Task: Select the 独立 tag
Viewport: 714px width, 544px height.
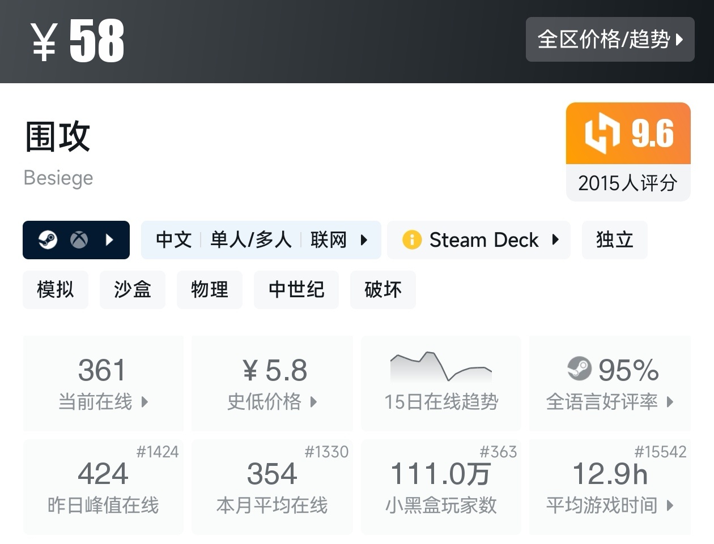Action: click(x=614, y=240)
